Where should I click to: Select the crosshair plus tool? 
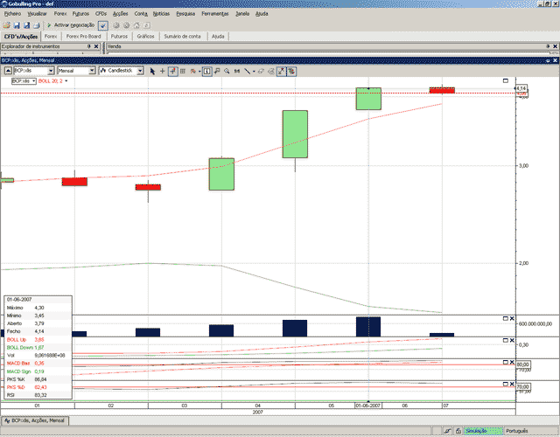pyautogui.click(x=163, y=72)
